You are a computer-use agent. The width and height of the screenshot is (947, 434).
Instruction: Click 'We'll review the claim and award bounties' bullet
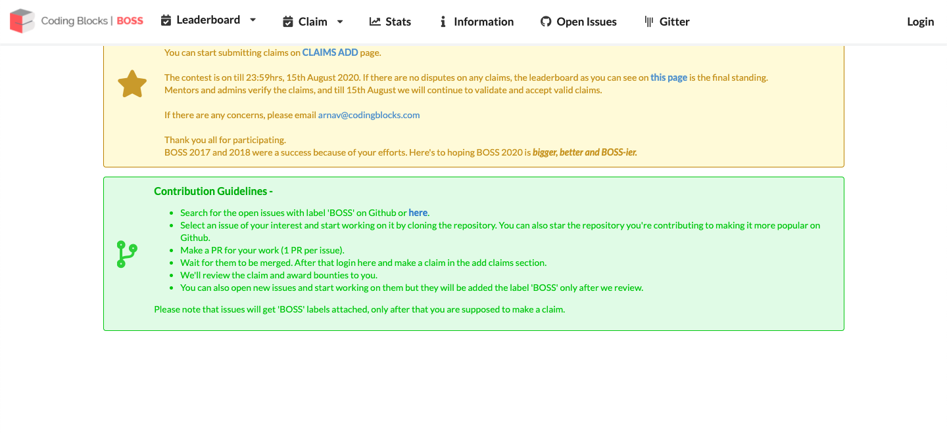pos(279,275)
